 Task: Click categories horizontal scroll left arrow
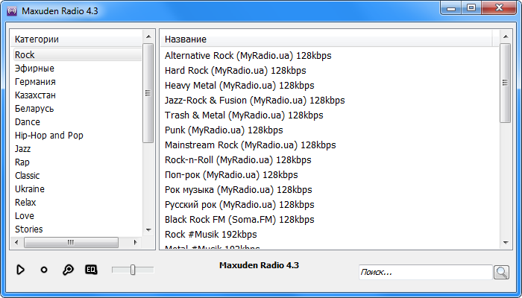(17, 242)
